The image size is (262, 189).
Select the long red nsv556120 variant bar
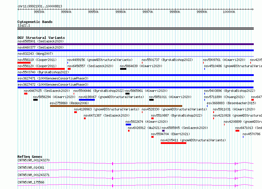point(41,69)
